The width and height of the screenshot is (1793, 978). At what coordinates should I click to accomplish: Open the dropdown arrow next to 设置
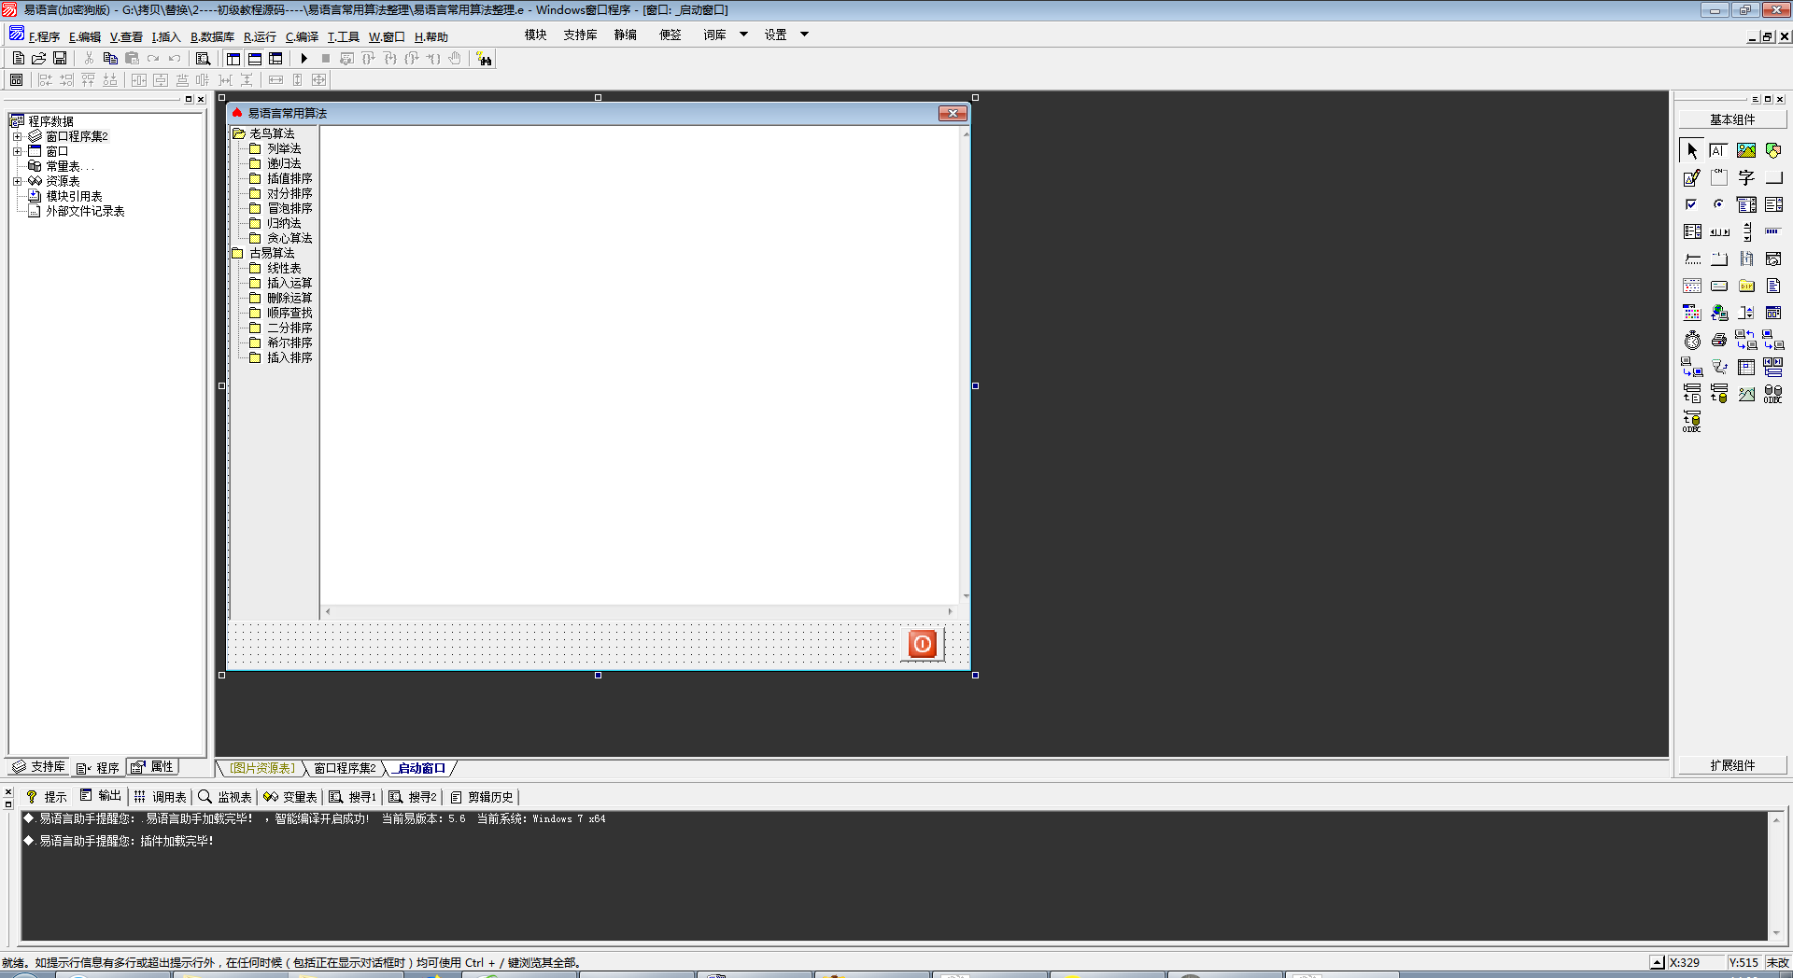804,35
